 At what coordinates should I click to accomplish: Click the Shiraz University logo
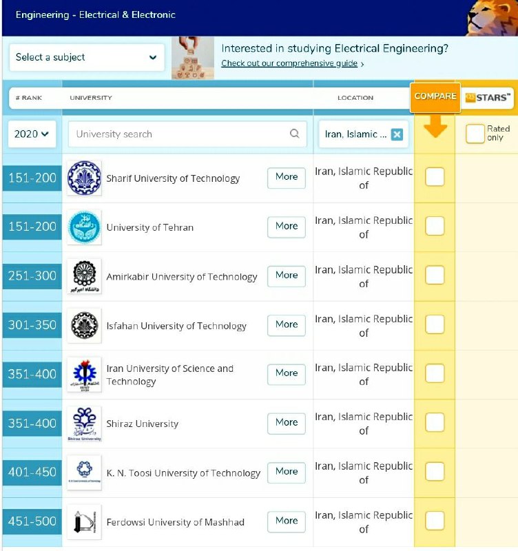click(84, 424)
